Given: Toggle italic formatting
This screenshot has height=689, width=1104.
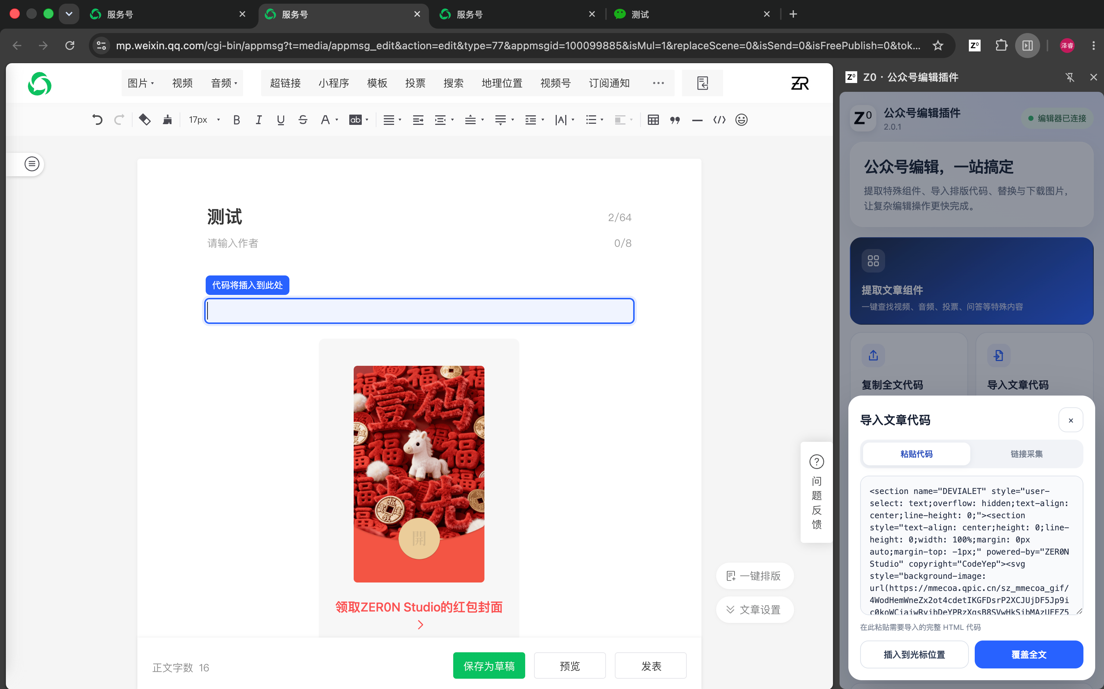Looking at the screenshot, I should click(258, 120).
